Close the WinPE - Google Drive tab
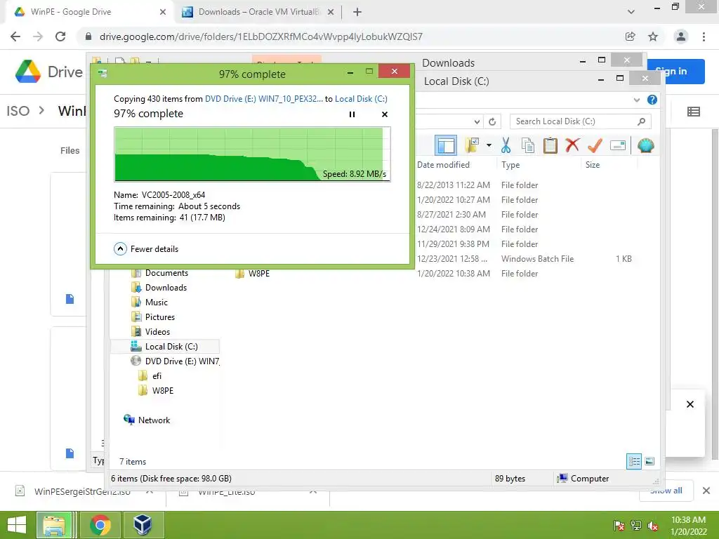The height and width of the screenshot is (539, 719). pos(163,12)
